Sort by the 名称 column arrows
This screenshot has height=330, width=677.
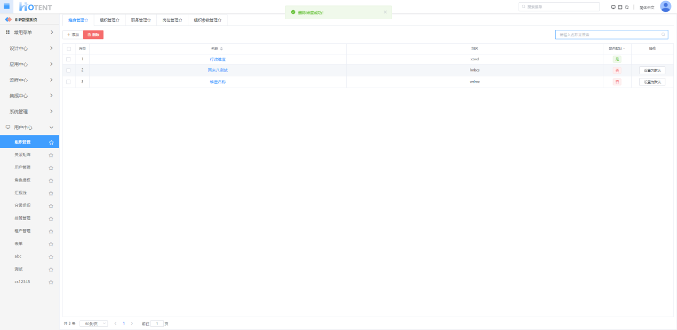point(221,49)
